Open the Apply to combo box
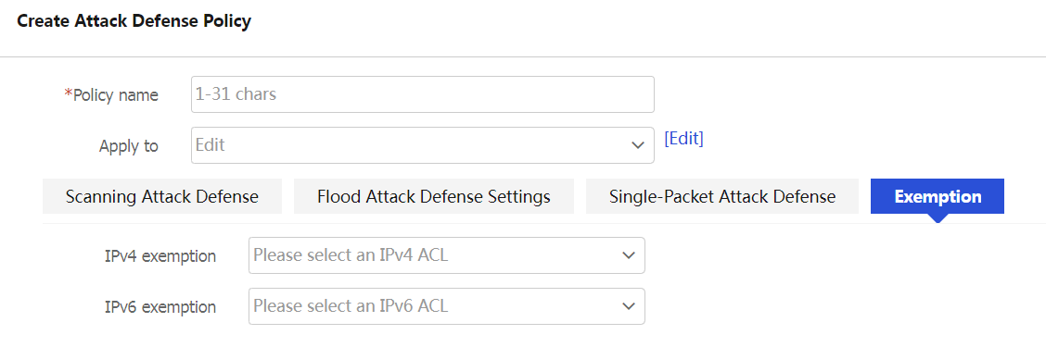The width and height of the screenshot is (1046, 347). tap(422, 145)
